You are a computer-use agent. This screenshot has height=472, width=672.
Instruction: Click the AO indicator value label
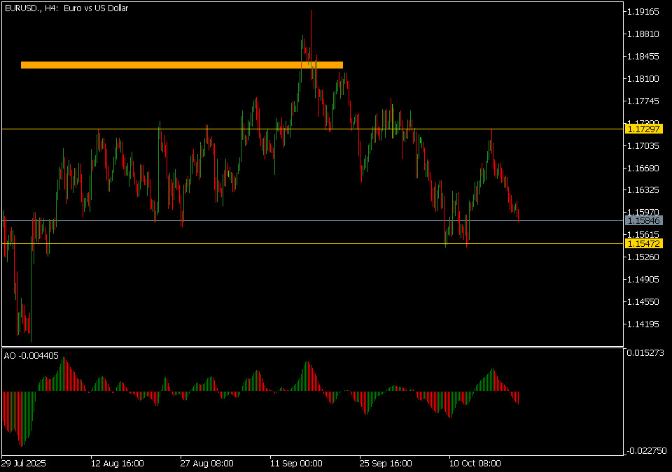[x=31, y=355]
